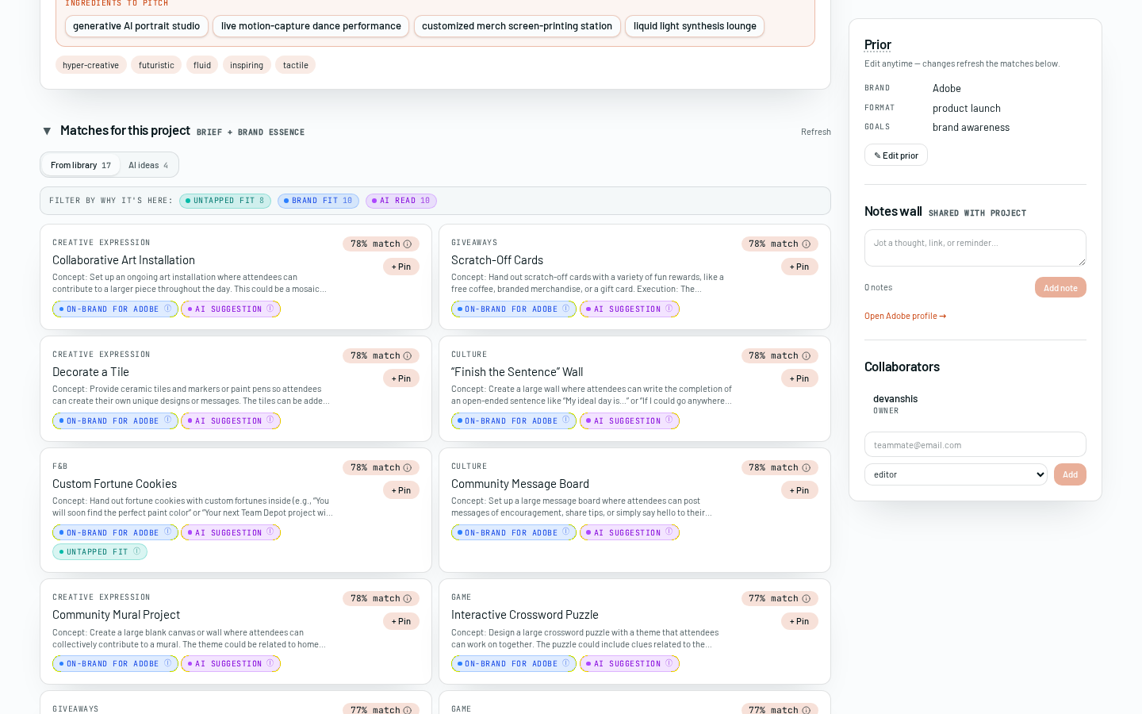The image size is (1142, 714).
Task: Click AI Suggestion info icon on Custom Fortune Cookies
Action: [x=270, y=532]
